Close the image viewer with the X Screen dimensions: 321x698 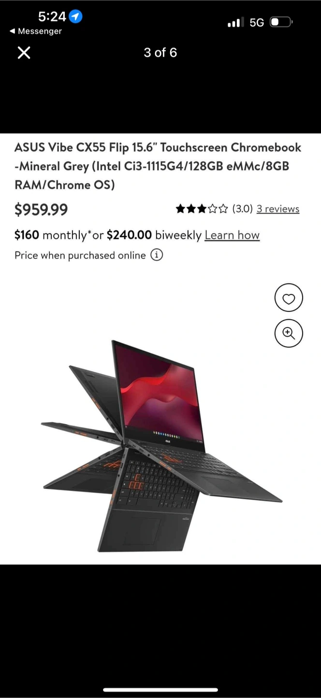click(x=24, y=53)
